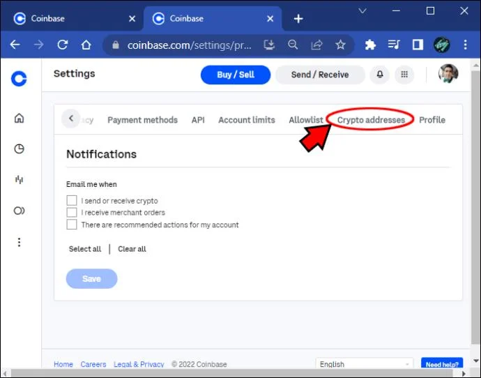Switch to the Profile tab

pyautogui.click(x=432, y=120)
